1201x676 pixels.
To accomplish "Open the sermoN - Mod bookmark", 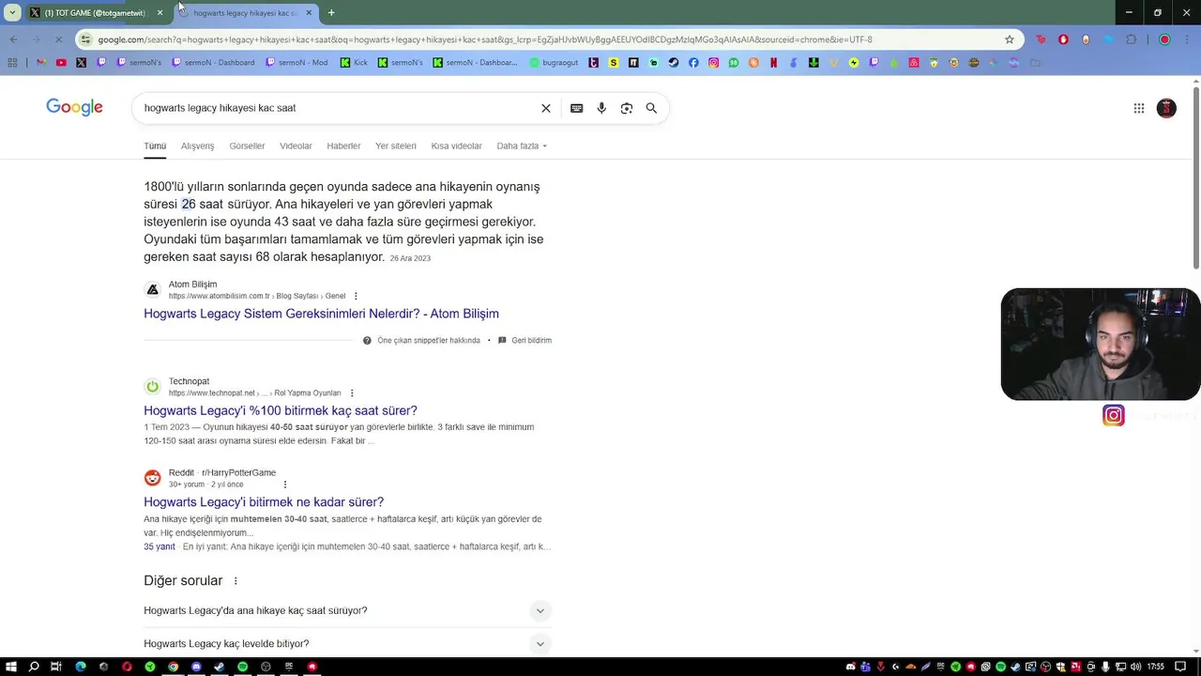I will pyautogui.click(x=297, y=63).
